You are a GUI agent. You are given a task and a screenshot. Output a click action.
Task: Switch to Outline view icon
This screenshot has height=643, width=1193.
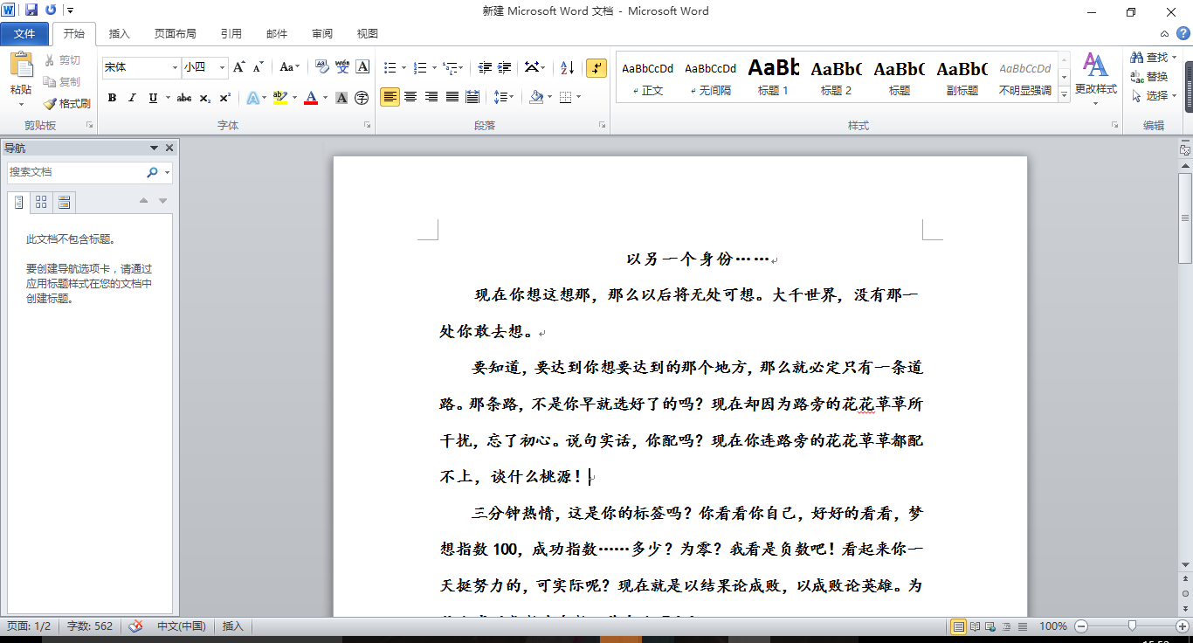point(1006,626)
